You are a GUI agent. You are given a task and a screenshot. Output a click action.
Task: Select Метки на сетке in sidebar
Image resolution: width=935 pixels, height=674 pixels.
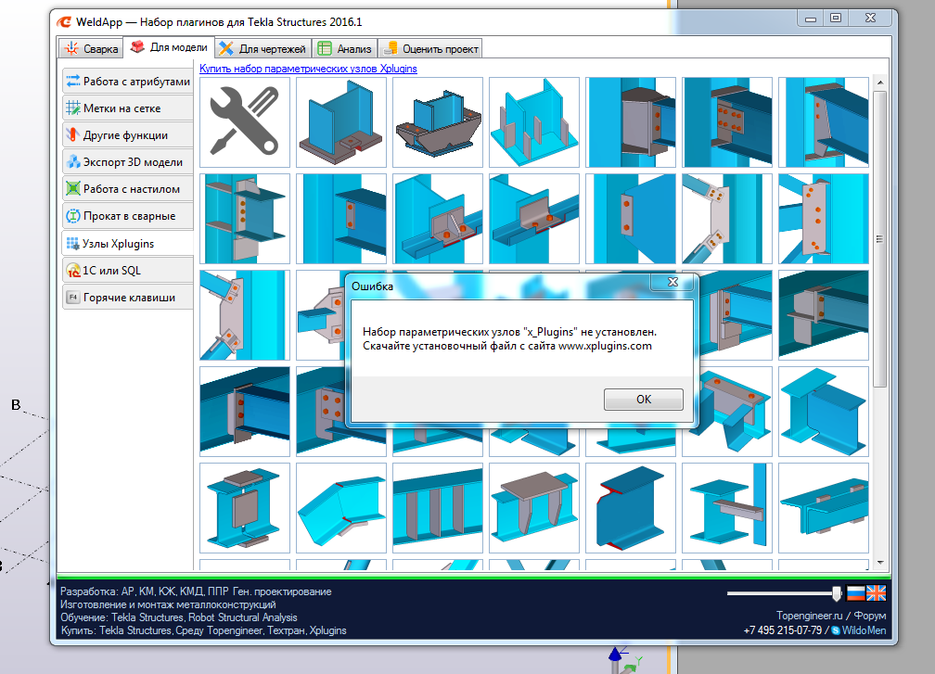pyautogui.click(x=128, y=108)
